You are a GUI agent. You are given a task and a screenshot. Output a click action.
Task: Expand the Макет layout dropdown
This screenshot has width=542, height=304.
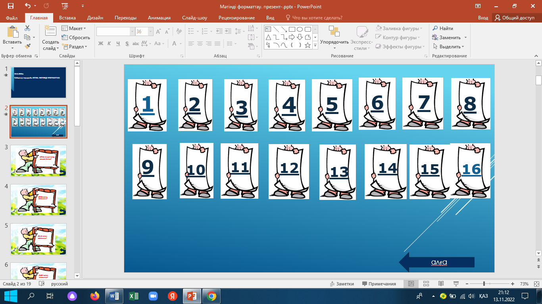74,28
